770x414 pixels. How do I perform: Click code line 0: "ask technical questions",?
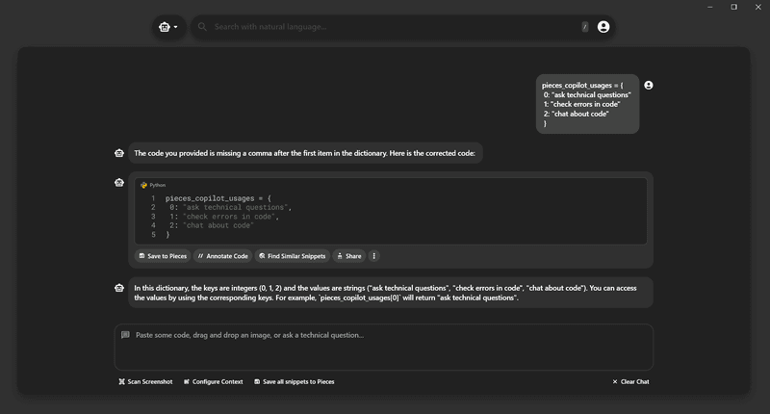[230, 207]
